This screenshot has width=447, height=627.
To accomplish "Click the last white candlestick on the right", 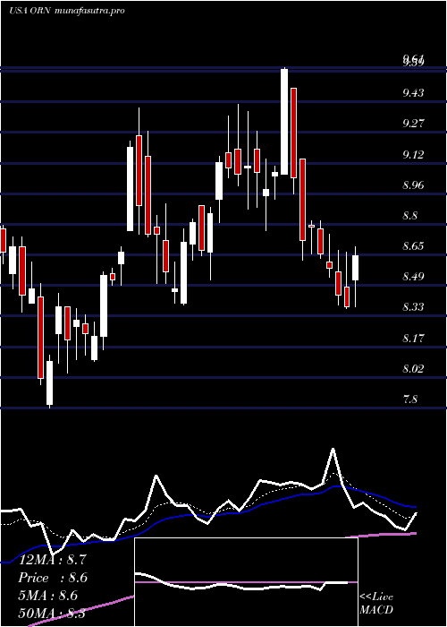I will pyautogui.click(x=355, y=268).
